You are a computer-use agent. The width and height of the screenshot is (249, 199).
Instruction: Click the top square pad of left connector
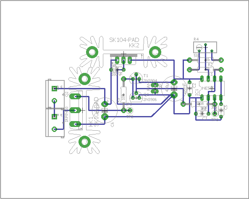tap(55, 88)
